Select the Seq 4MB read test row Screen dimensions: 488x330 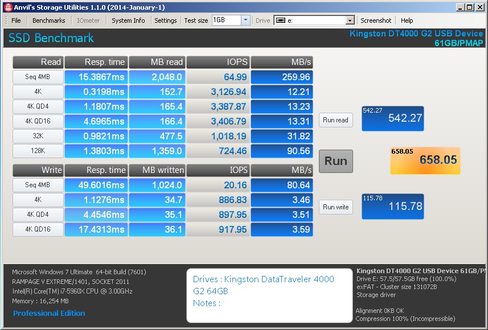point(38,76)
